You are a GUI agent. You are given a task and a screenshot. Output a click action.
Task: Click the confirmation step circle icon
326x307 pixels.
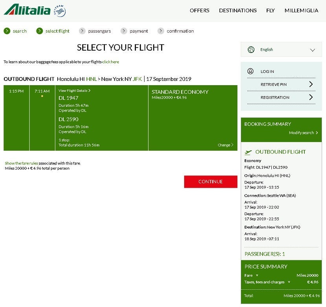(161, 31)
